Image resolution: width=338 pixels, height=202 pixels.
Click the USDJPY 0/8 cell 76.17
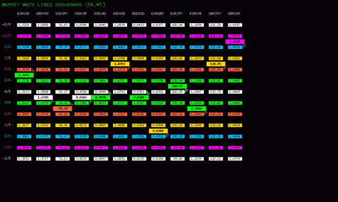click(x=63, y=136)
